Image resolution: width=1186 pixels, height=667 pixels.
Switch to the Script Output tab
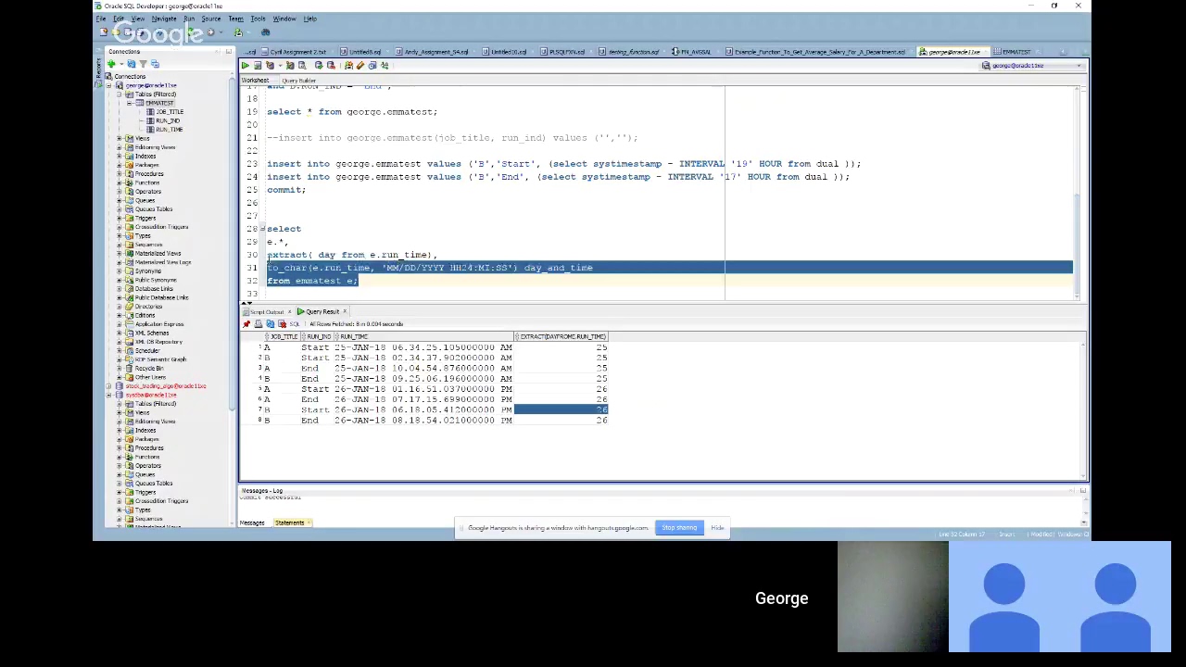pos(267,311)
